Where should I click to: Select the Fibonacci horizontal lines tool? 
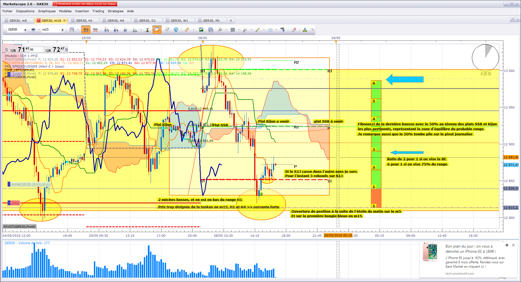(x=233, y=30)
